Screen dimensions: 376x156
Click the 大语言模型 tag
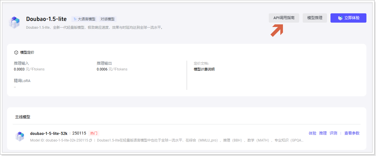tap(84, 19)
